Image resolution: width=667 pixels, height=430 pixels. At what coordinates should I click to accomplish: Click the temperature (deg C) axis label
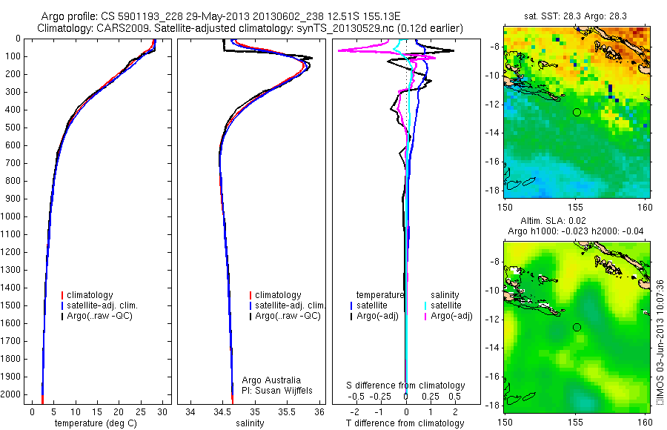tap(96, 423)
